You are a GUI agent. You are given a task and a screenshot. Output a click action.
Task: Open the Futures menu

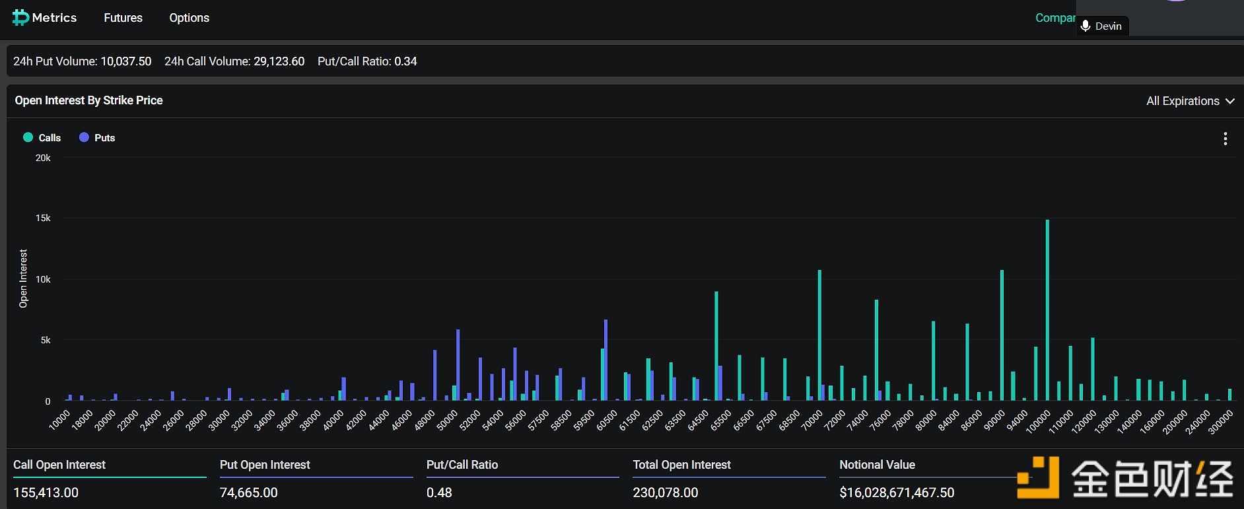(123, 18)
